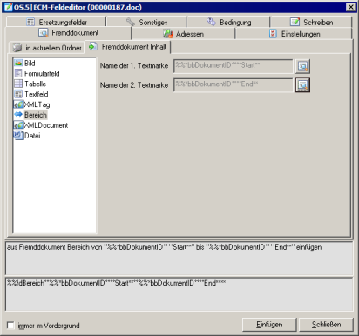This screenshot has width=359, height=336.
Task: Select Bild in the content list
Action: tap(30, 63)
